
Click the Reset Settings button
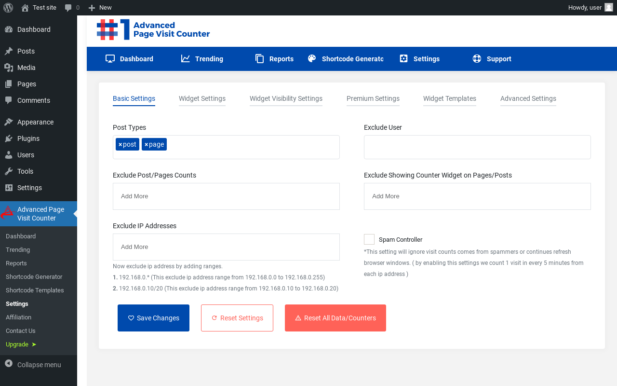pyautogui.click(x=237, y=318)
